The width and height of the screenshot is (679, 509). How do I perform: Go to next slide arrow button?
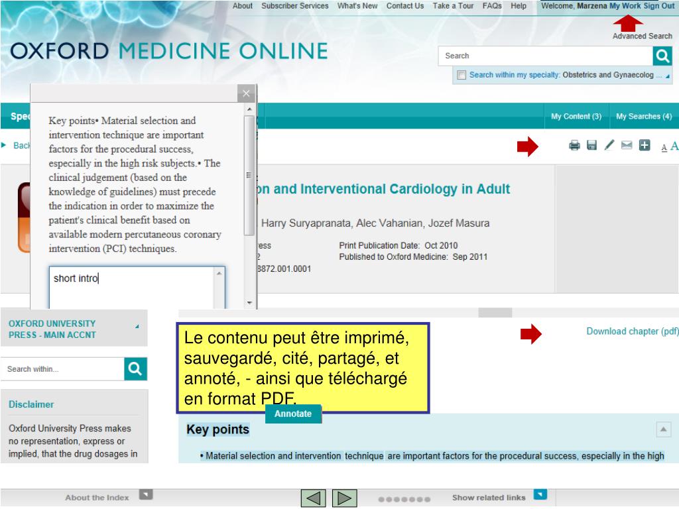click(344, 498)
